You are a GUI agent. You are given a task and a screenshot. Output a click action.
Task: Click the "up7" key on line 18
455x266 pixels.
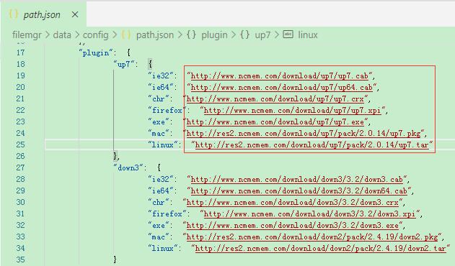click(x=123, y=64)
